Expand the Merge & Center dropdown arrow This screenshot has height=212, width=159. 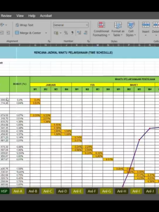coord(46,33)
